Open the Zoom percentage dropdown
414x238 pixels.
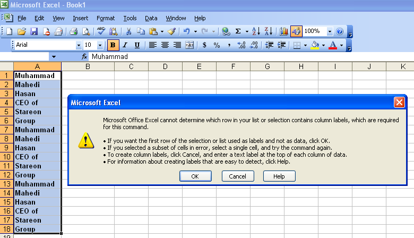[330, 31]
